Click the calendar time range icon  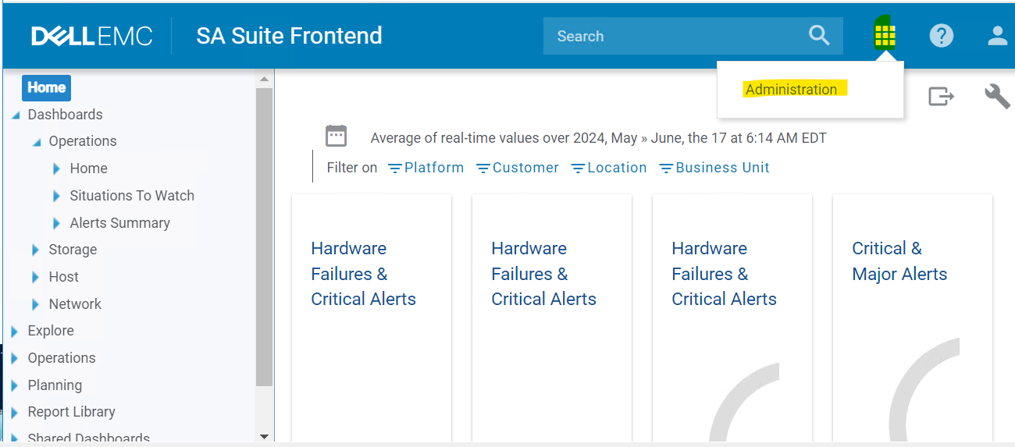[x=336, y=136]
